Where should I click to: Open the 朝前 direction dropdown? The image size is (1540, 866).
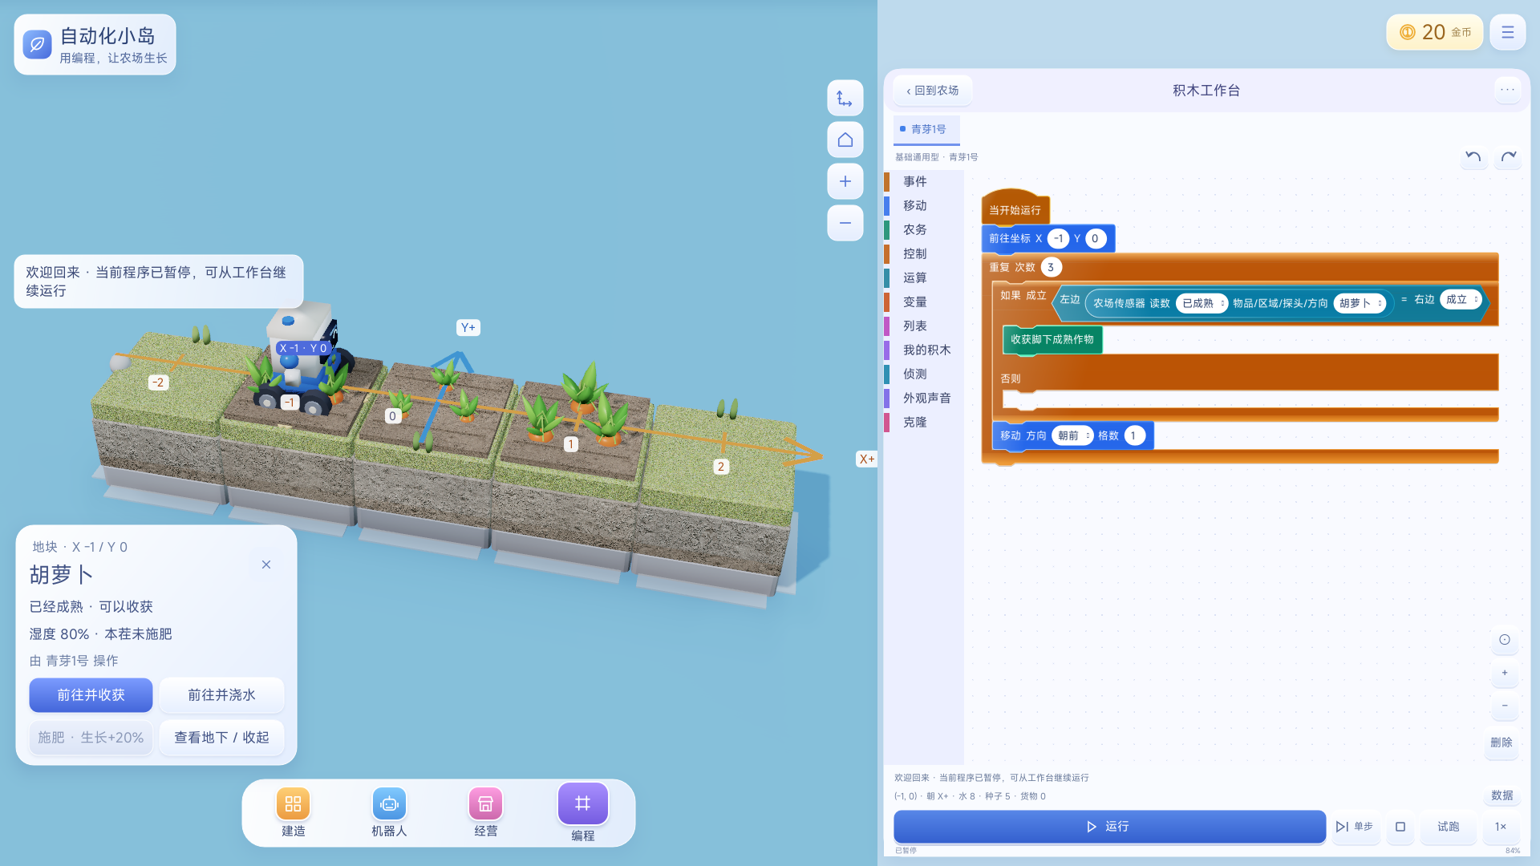pos(1072,435)
